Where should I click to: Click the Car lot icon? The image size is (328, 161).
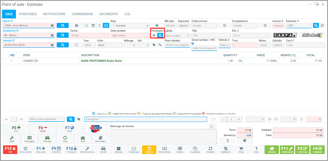(103, 150)
